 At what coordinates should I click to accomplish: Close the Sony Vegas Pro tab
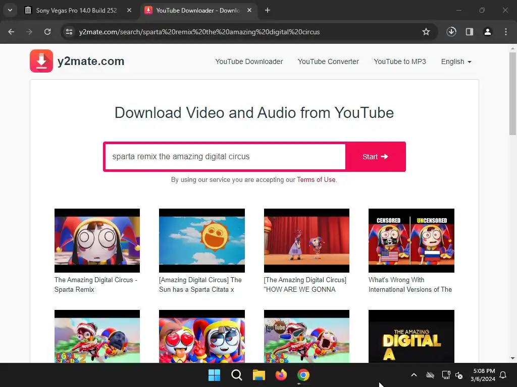pos(129,10)
